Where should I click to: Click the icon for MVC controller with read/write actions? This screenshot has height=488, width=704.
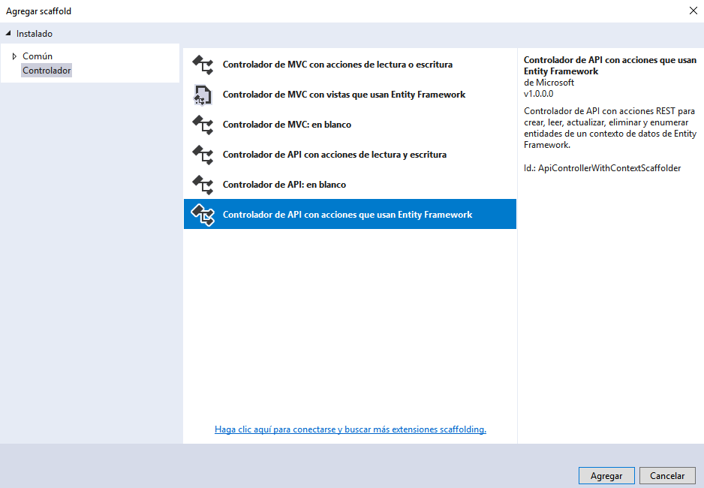coord(203,65)
